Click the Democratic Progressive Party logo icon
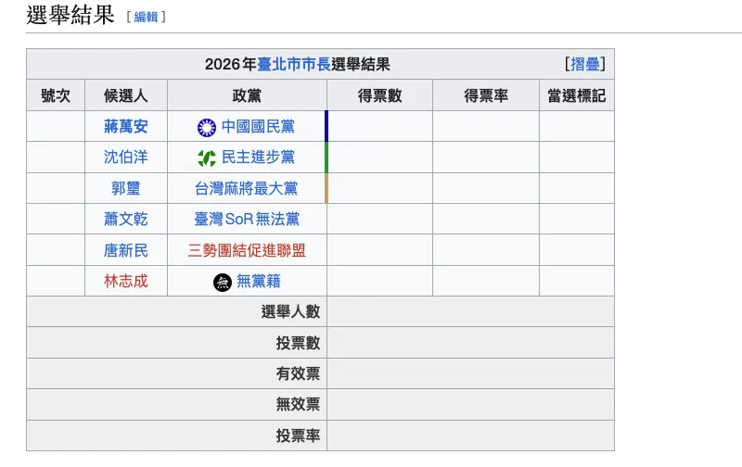The image size is (742, 467). point(206,158)
